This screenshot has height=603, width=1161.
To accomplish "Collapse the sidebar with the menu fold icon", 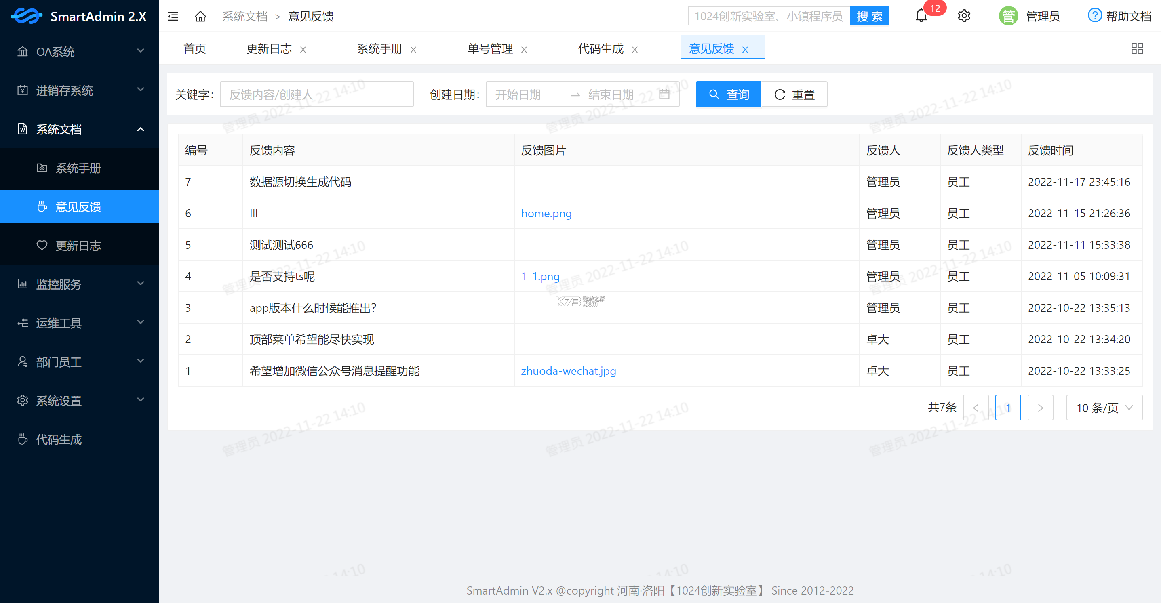I will [173, 17].
